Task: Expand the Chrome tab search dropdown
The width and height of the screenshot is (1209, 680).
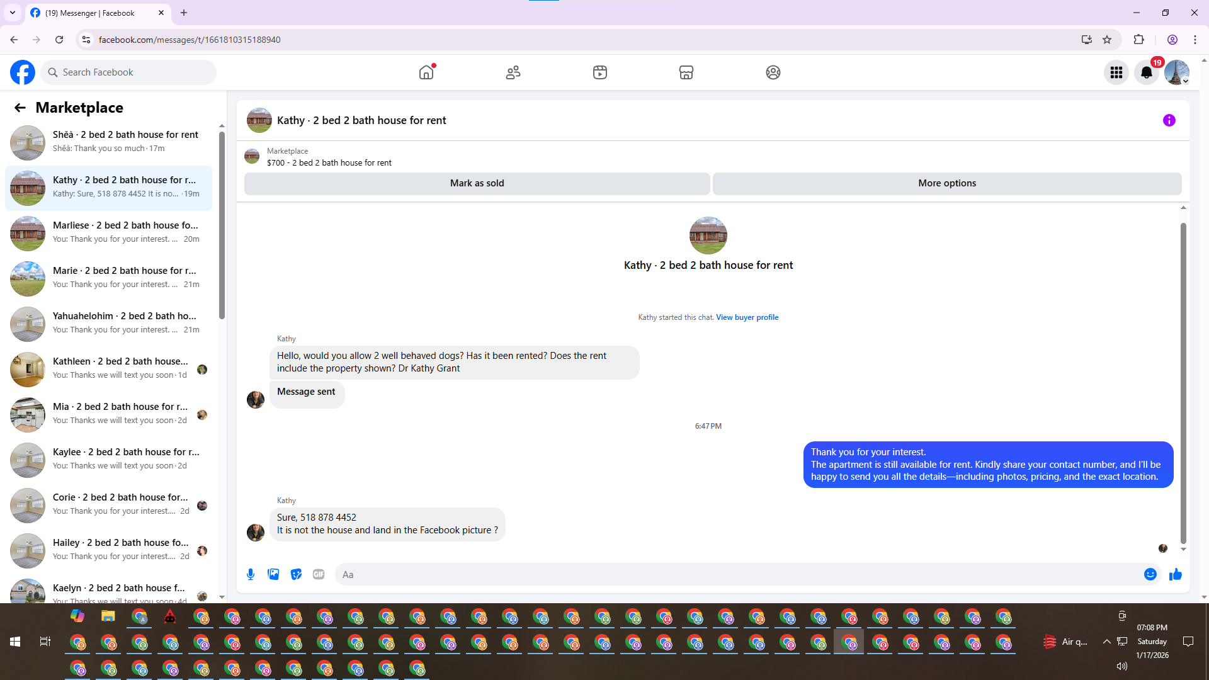Action: (x=12, y=13)
